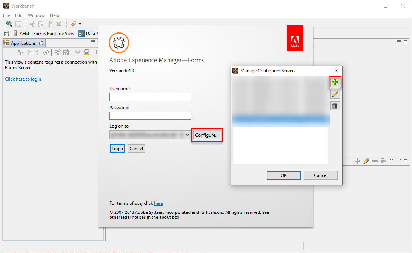
Task: Click the highlighter pen toolbar icon
Action: [73, 24]
